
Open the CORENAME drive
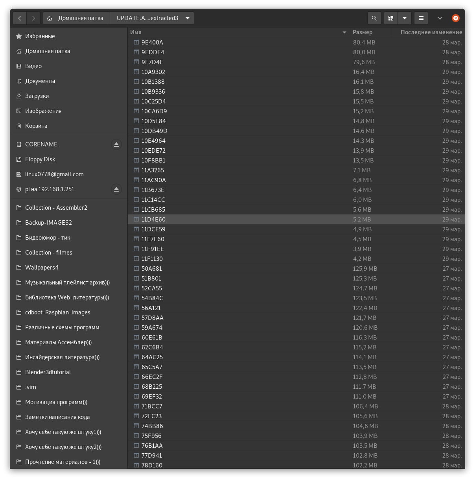point(41,144)
